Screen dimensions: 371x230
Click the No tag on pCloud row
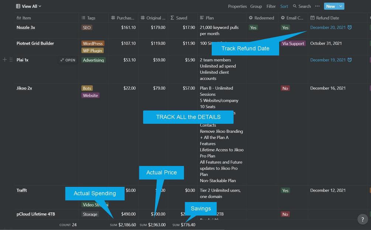point(285,214)
